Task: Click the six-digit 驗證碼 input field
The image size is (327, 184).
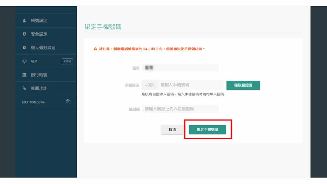Action: (180, 109)
